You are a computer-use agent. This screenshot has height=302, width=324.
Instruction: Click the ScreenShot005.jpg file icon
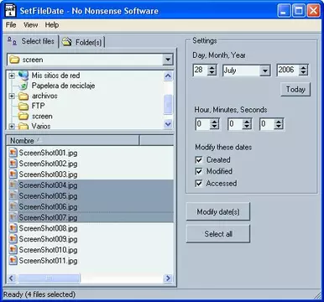pos(13,195)
